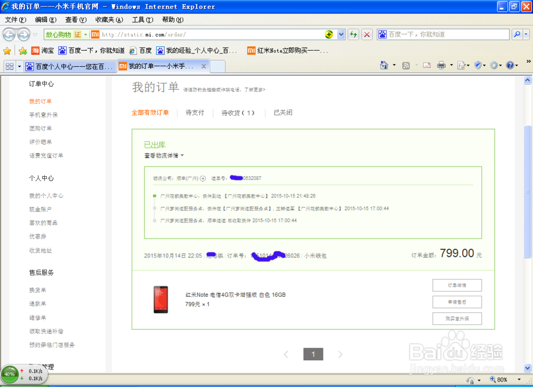533x387 pixels.
Task: Select 待支付 order filter tab
Action: coord(195,113)
